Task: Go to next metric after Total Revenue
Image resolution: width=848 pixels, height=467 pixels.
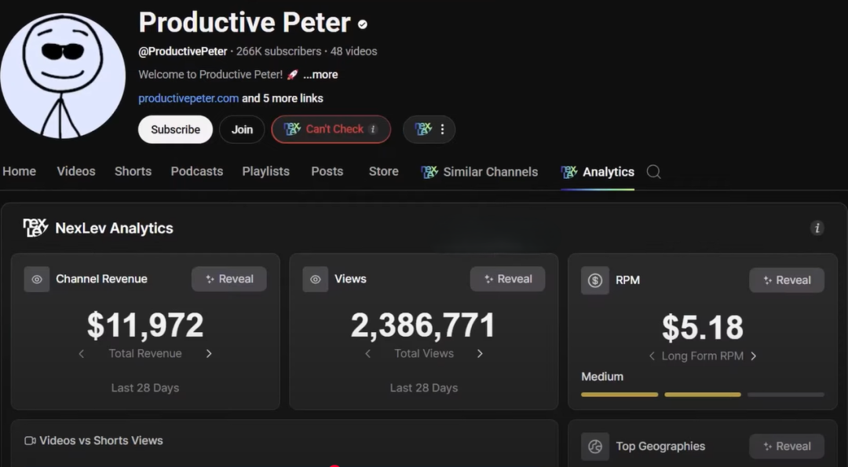Action: click(x=209, y=354)
